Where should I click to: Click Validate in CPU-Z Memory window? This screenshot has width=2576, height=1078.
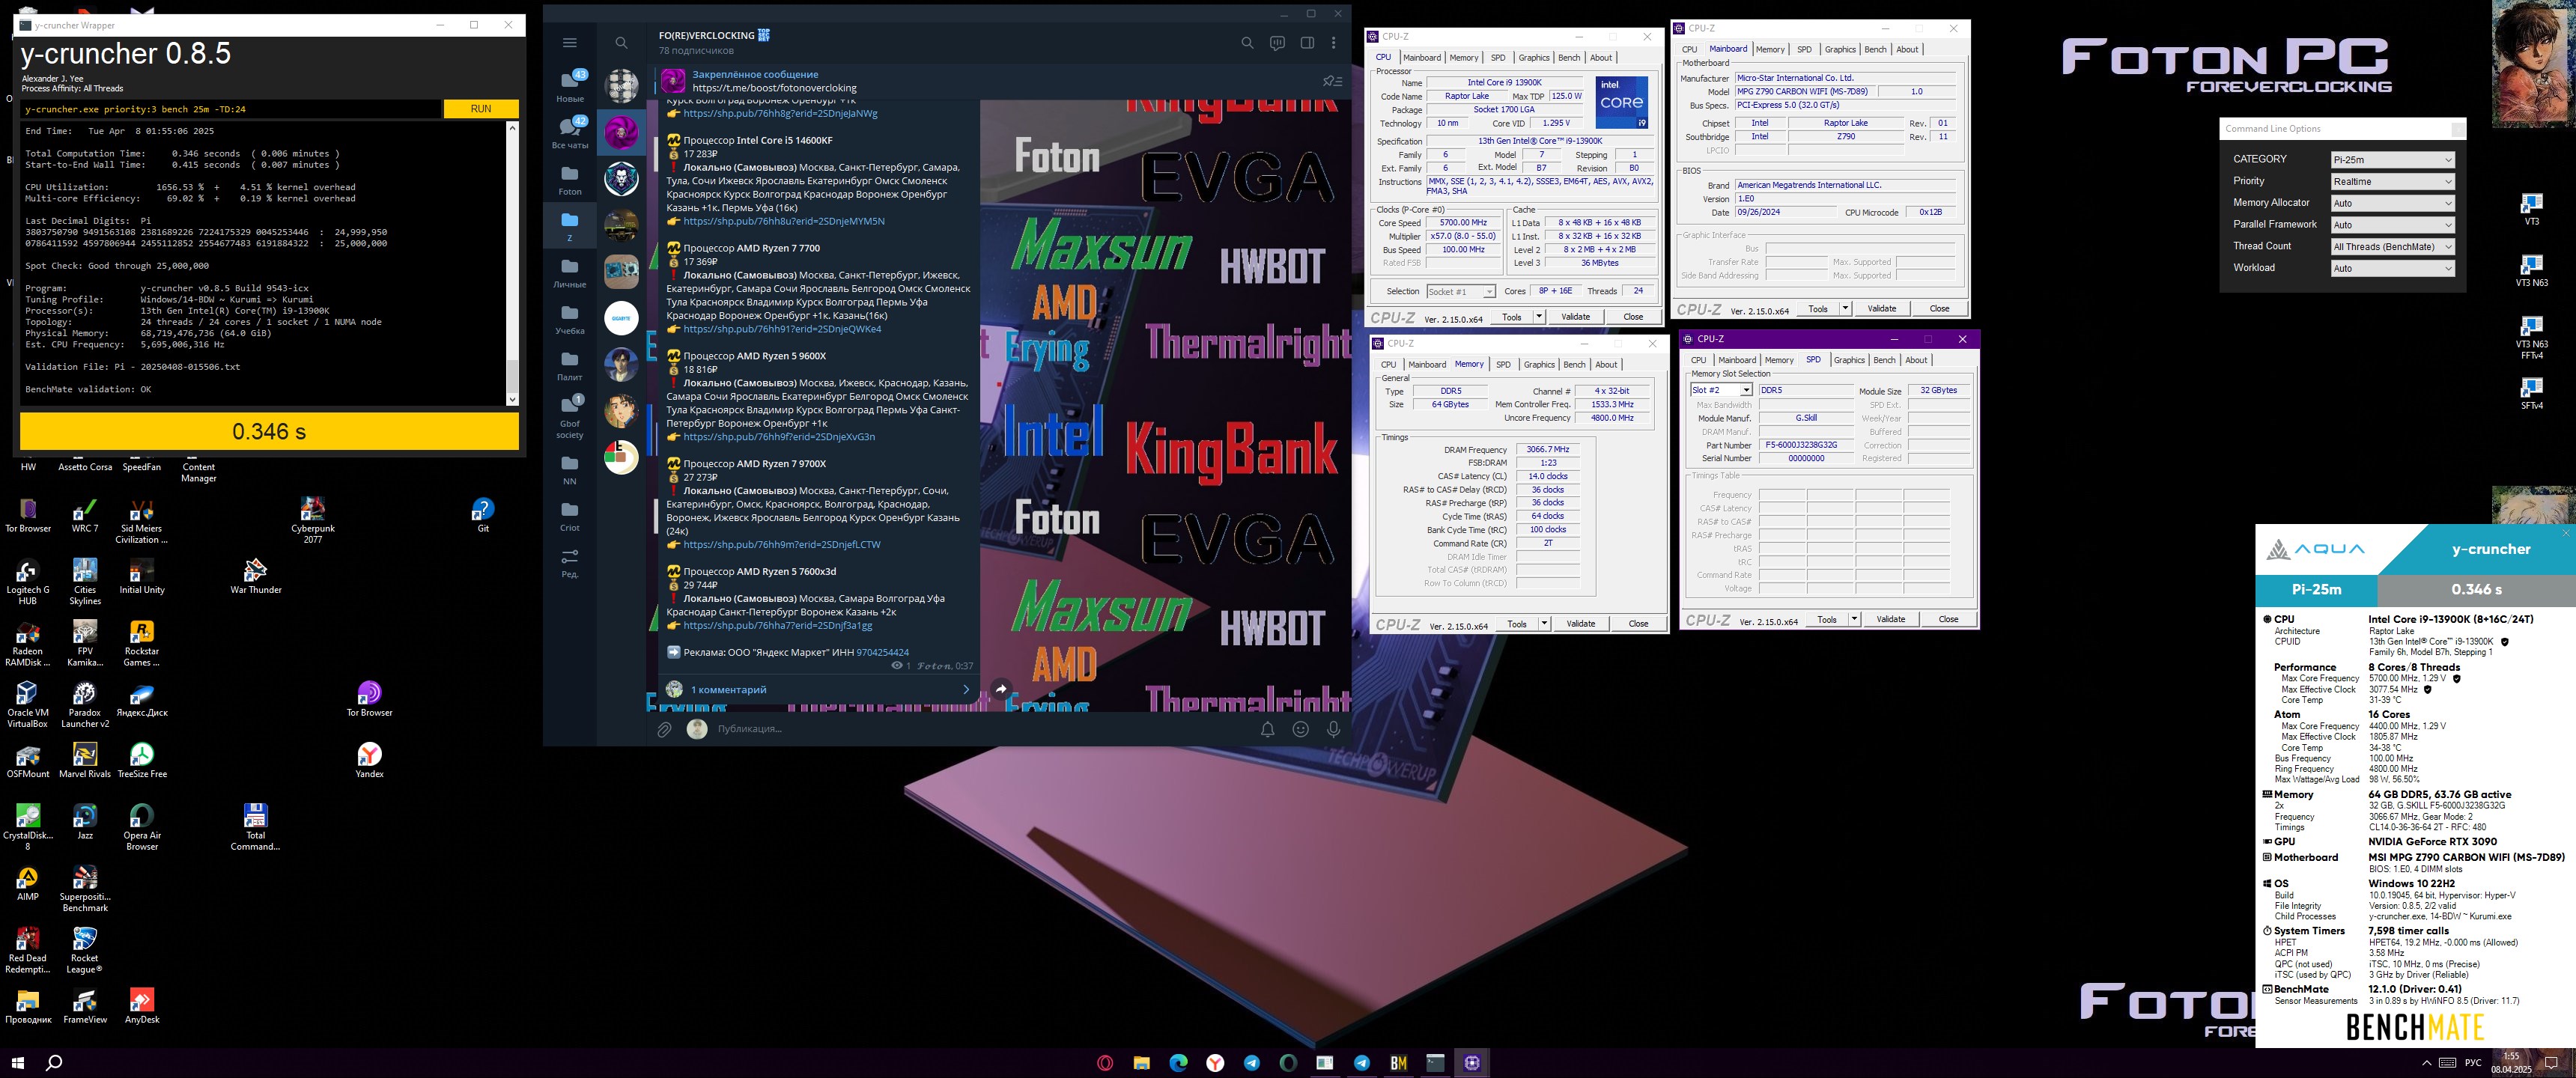click(1581, 624)
